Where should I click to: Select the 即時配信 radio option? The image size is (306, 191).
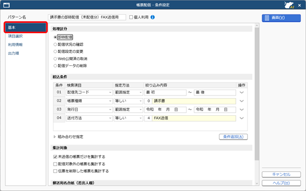coord(55,37)
